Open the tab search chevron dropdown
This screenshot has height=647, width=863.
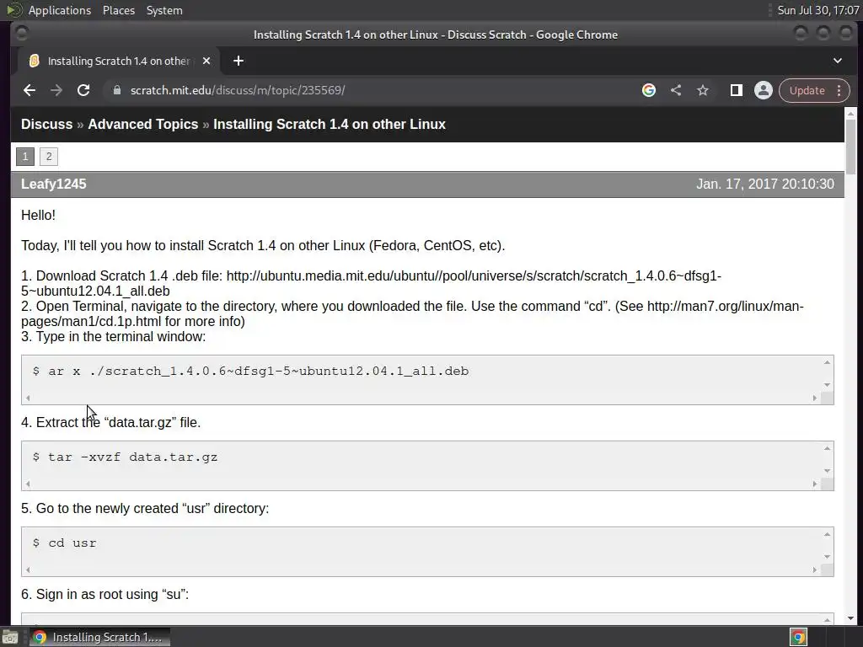point(837,61)
